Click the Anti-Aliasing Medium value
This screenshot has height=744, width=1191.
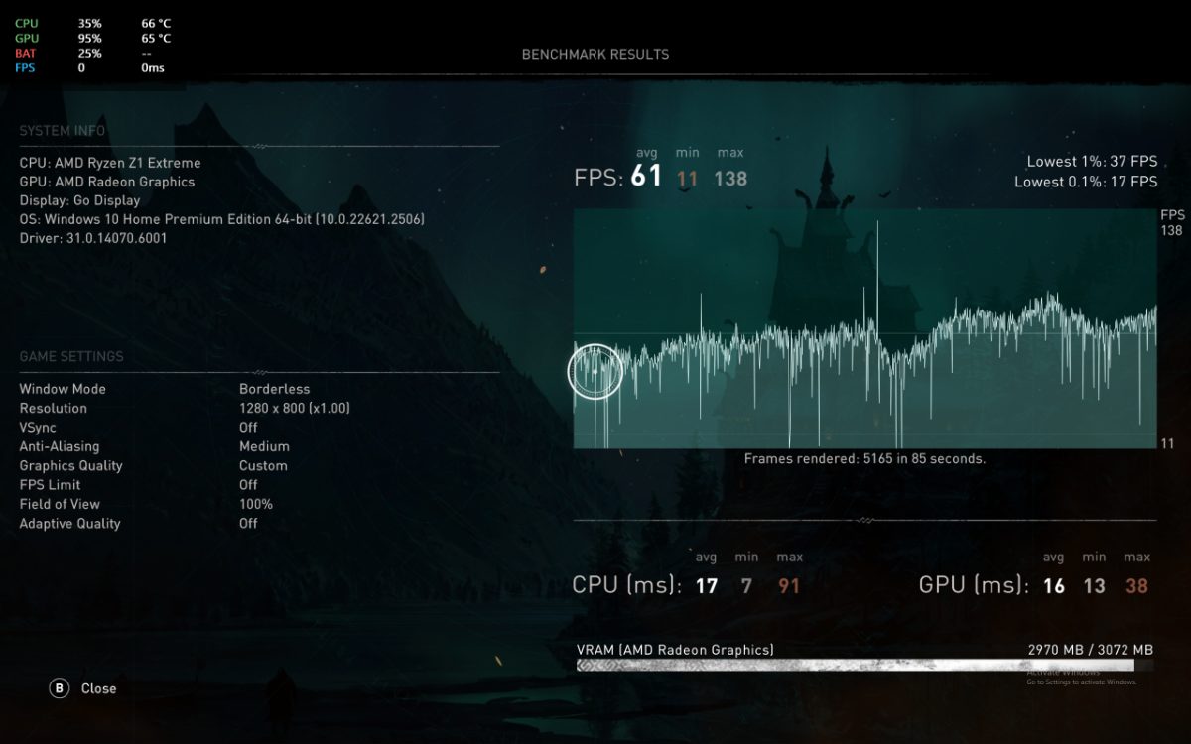coord(264,446)
